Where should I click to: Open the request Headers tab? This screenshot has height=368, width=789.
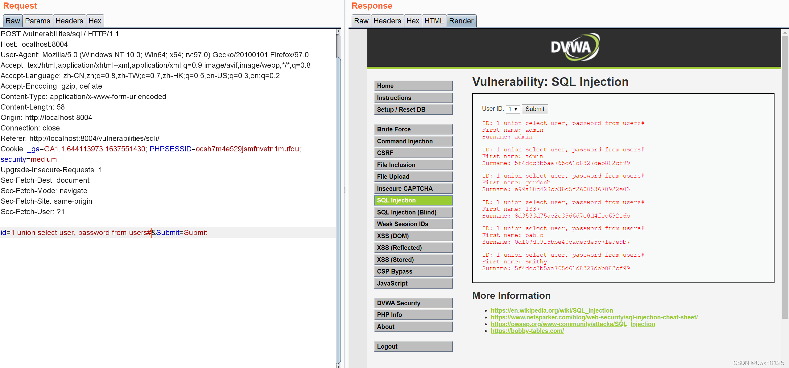[69, 21]
